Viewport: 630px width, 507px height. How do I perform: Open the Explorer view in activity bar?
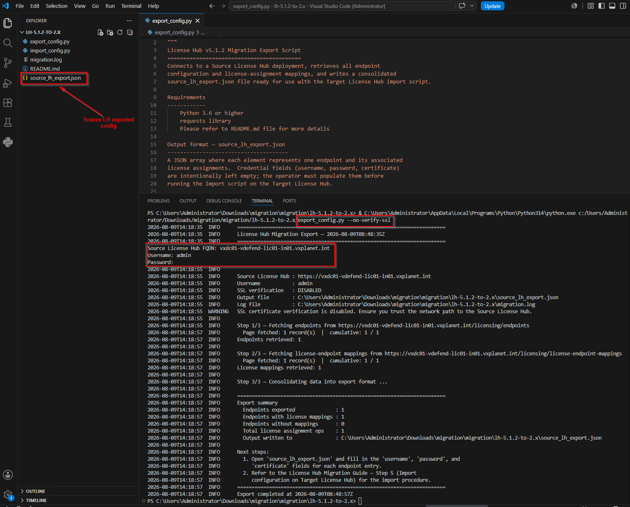point(7,23)
